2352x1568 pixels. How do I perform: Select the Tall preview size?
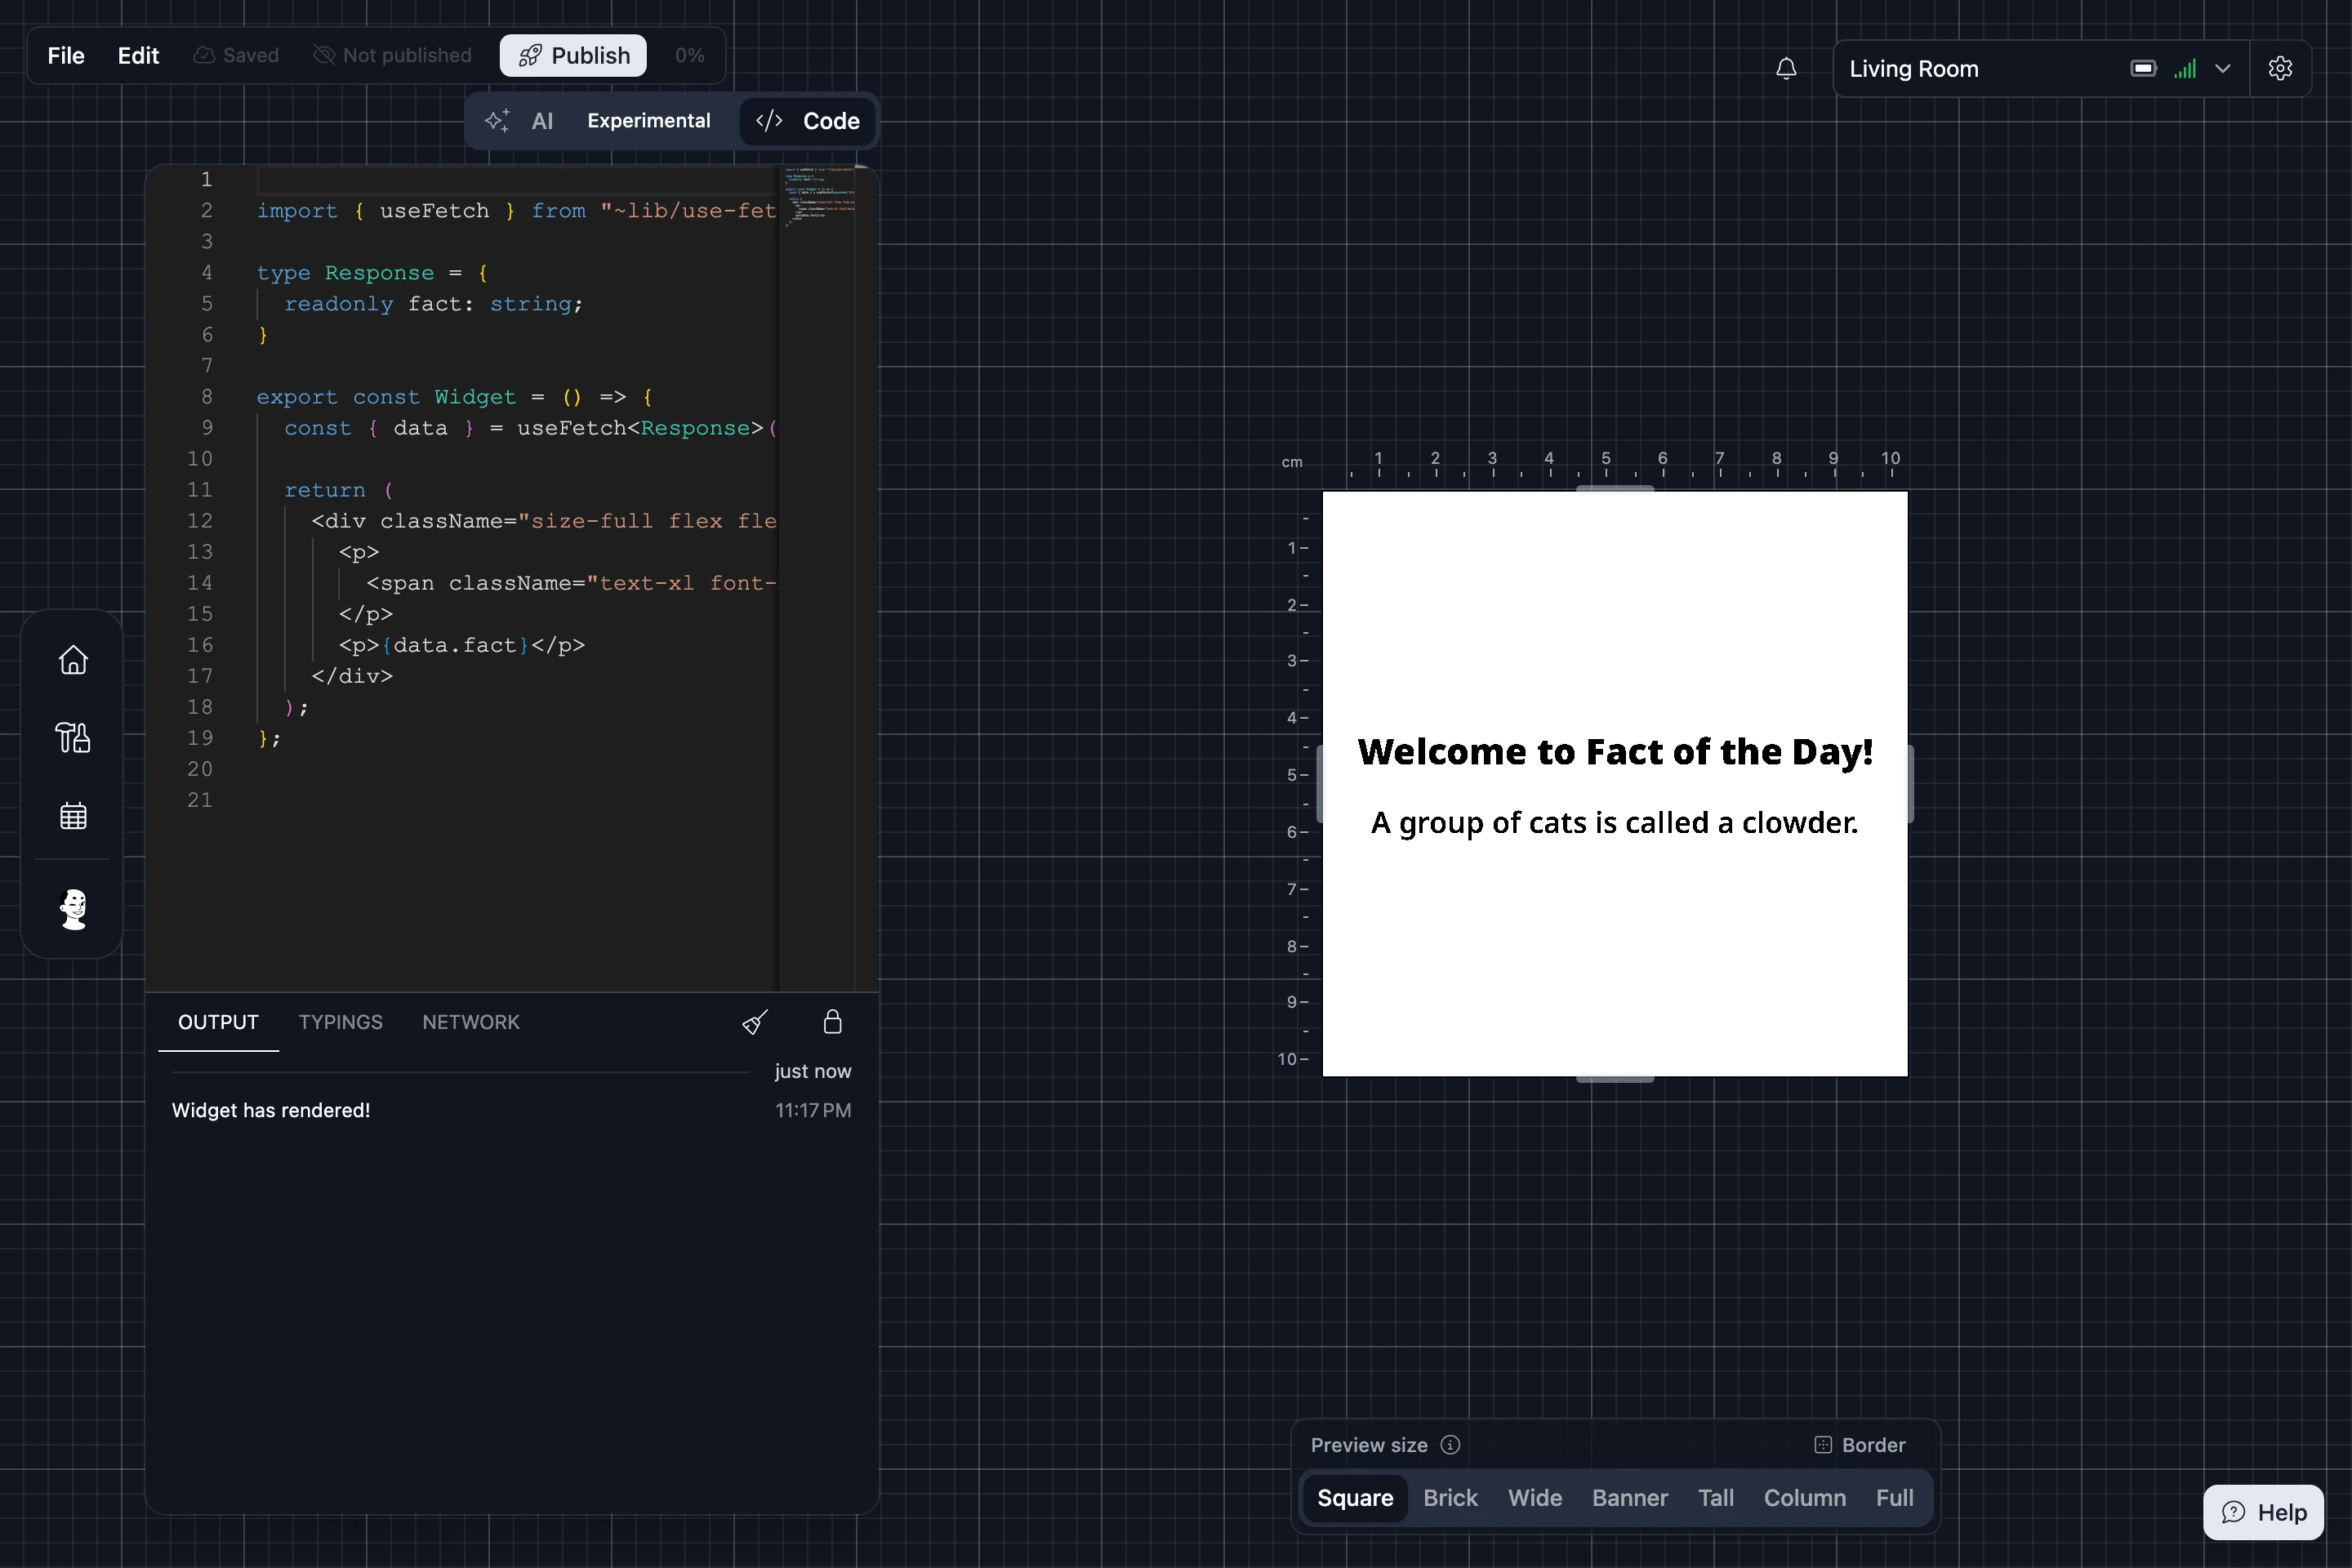click(1716, 1498)
